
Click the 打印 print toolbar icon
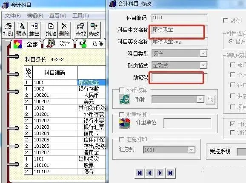(8, 30)
